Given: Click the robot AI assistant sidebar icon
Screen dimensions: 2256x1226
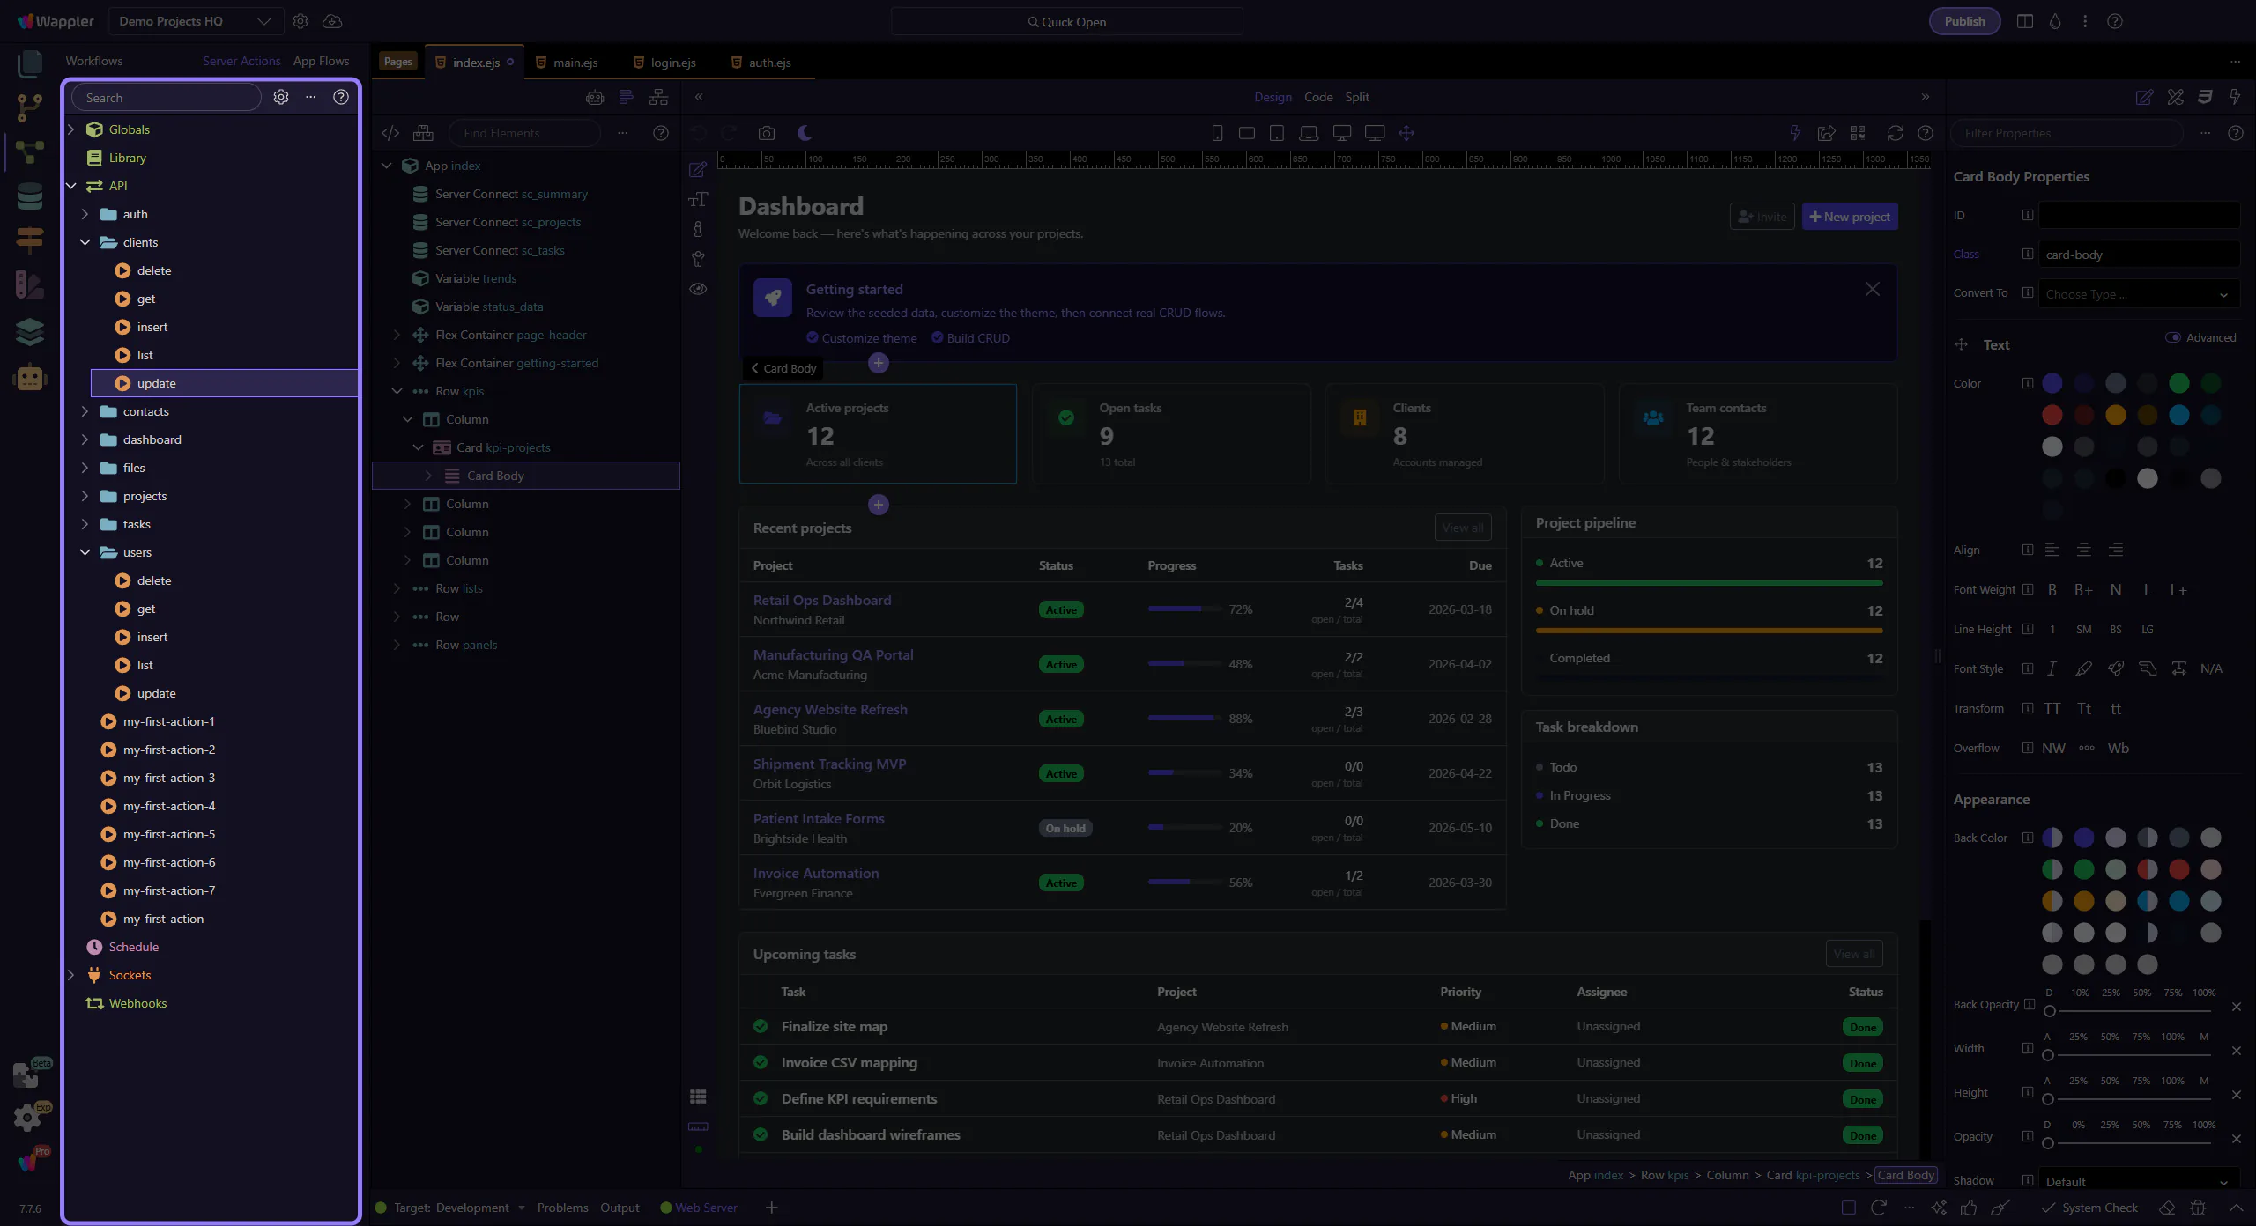Looking at the screenshot, I should click(29, 378).
